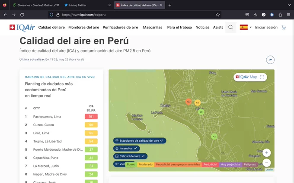
Task: Open the Calidad del aire menu
Action: point(51,28)
